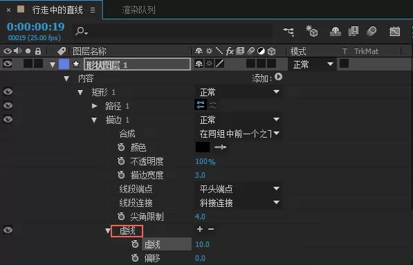Click the shape layer star icon
The width and height of the screenshot is (413, 265).
(76, 64)
